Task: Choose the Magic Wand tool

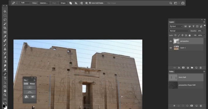Action: [x=5, y=24]
